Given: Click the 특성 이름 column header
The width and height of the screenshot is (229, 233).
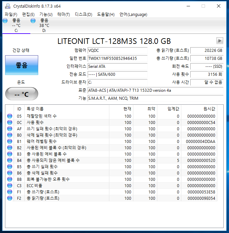Looking at the screenshot, I should (67, 109).
